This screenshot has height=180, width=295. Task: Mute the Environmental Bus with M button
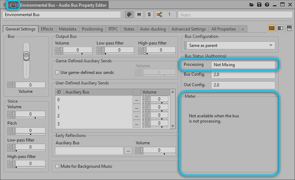pos(139,15)
